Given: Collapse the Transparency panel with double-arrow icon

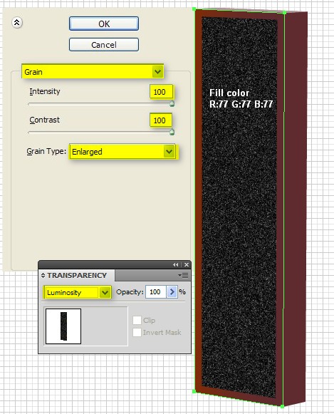Looking at the screenshot, I should pos(176,264).
